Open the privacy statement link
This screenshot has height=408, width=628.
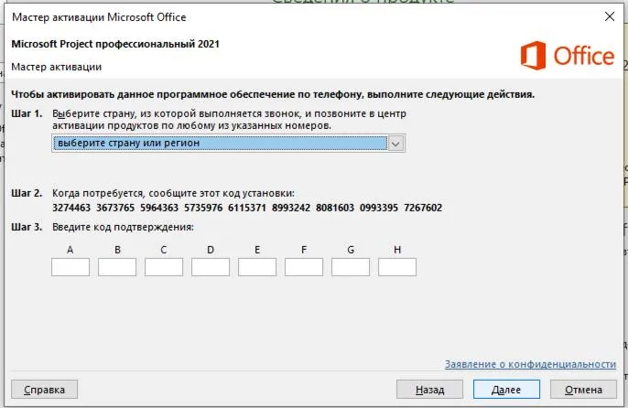tap(530, 364)
